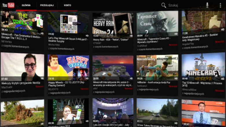
Task: Click title Minecraft Interaktywnie #4, sezon 3
Action: click(113, 84)
